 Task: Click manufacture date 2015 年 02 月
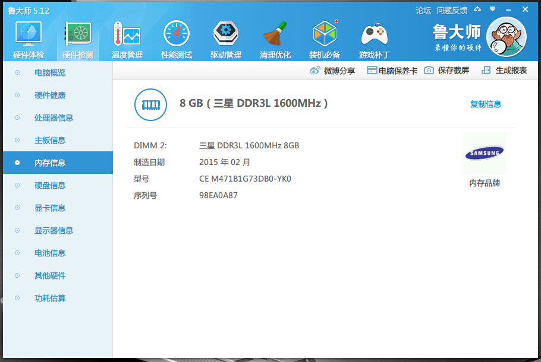coord(225,162)
